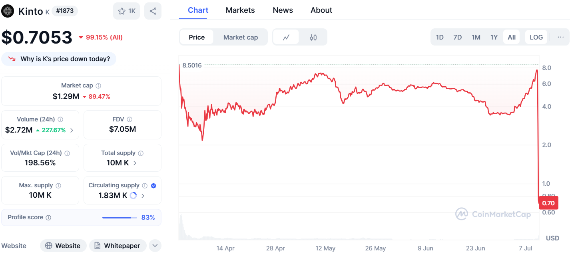Click the Profile score progress bar
The image size is (570, 258).
[x=119, y=217]
